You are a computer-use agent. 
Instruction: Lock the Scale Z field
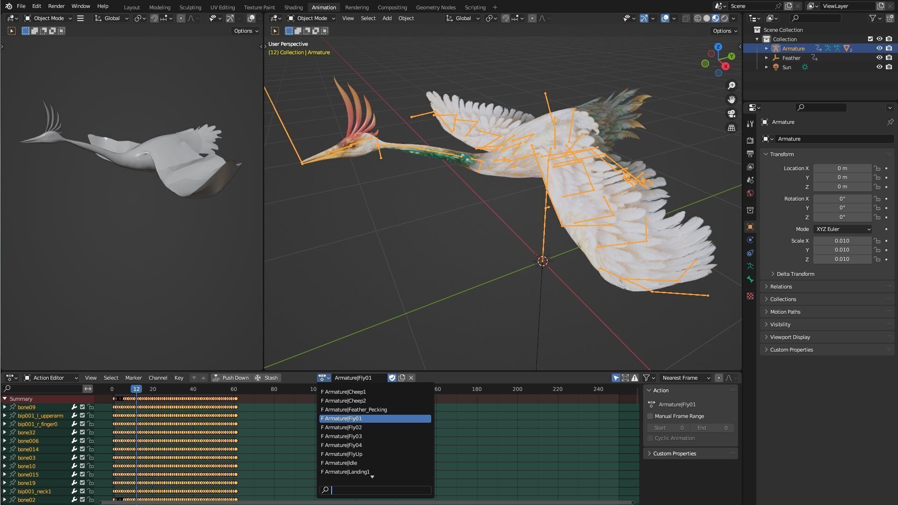877,259
